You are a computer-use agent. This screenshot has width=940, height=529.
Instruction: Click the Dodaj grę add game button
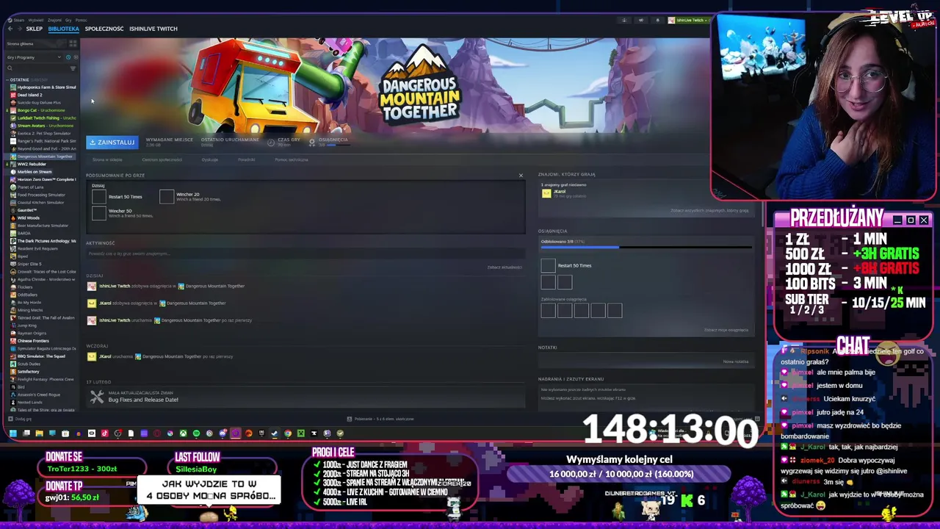tap(20, 419)
